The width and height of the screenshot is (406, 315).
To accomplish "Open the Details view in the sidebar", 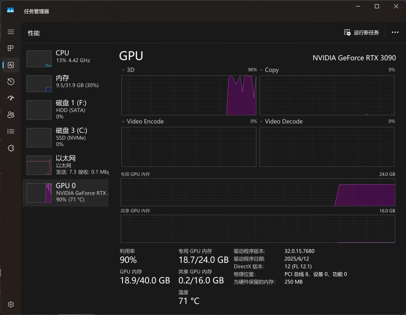I will point(11,131).
